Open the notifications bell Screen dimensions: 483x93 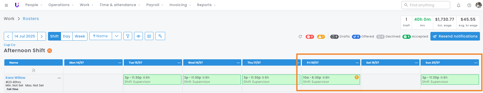tap(459, 5)
